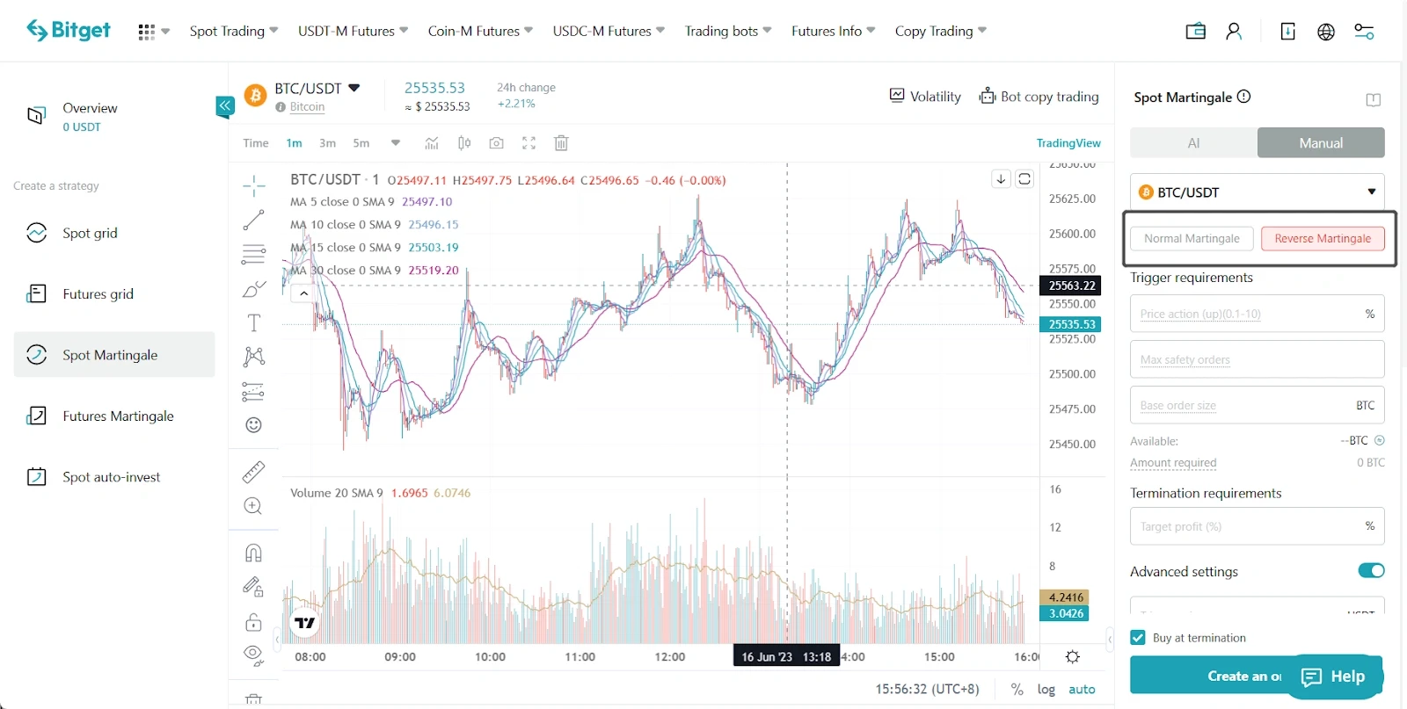Click the trash icon in chart toolbar
This screenshot has height=709, width=1407.
[561, 143]
